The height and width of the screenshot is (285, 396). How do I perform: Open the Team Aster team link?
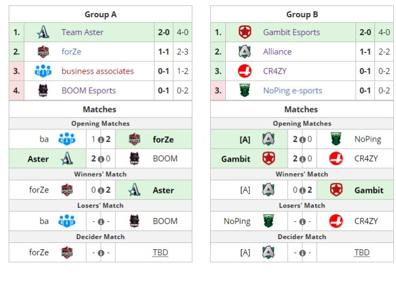point(82,32)
